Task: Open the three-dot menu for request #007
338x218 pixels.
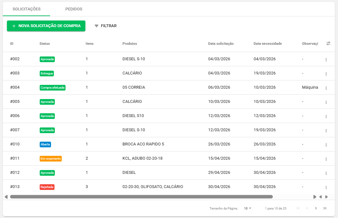Action: pyautogui.click(x=326, y=131)
